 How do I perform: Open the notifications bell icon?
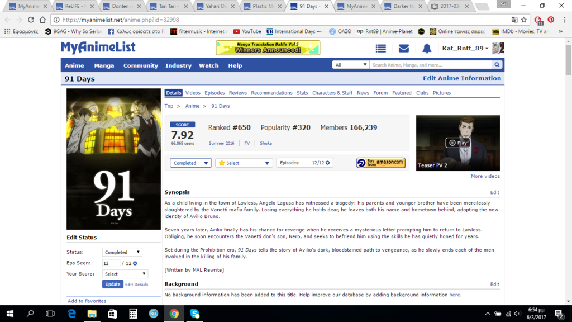click(x=427, y=49)
